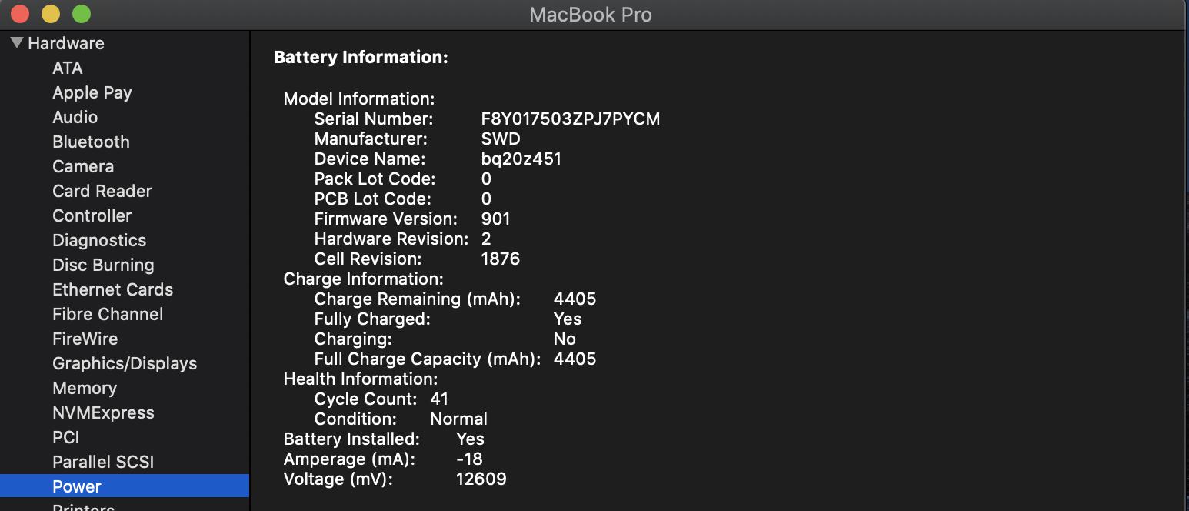Open the Apple Pay section

92,92
